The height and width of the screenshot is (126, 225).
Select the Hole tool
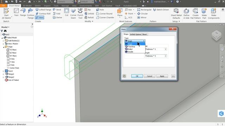[100, 10]
